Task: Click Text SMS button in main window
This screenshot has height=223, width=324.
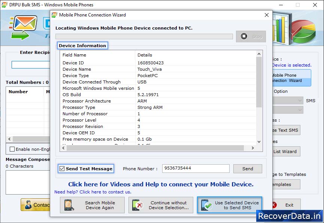Action: (x=287, y=130)
